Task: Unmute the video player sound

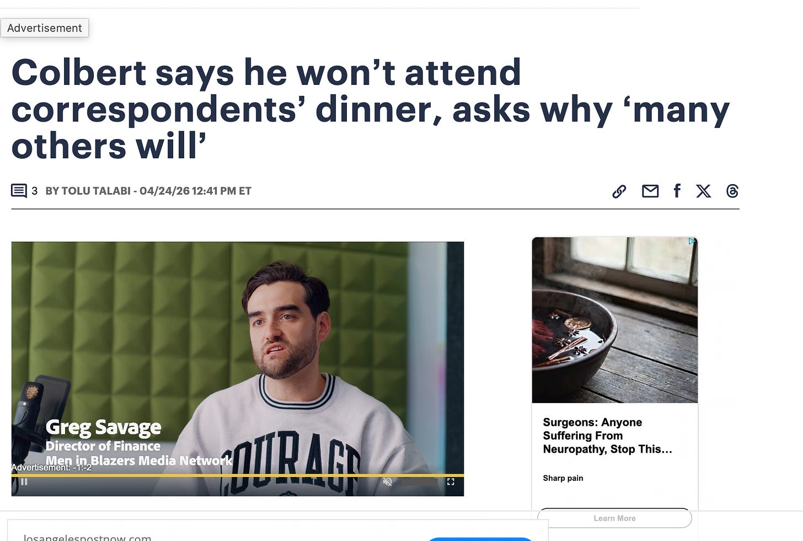Action: tap(388, 481)
